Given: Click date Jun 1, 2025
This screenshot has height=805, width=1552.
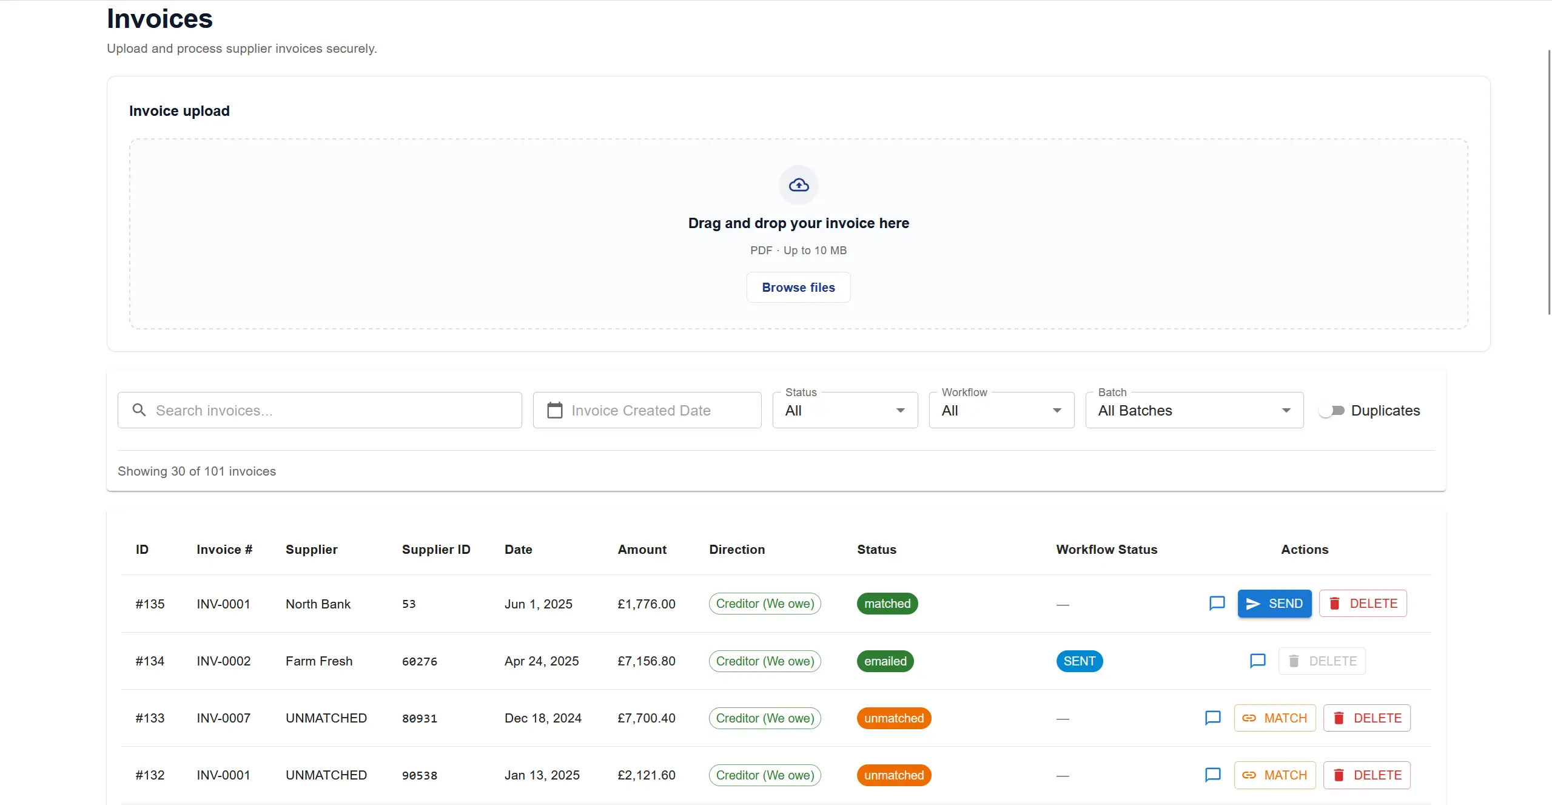Looking at the screenshot, I should point(539,604).
